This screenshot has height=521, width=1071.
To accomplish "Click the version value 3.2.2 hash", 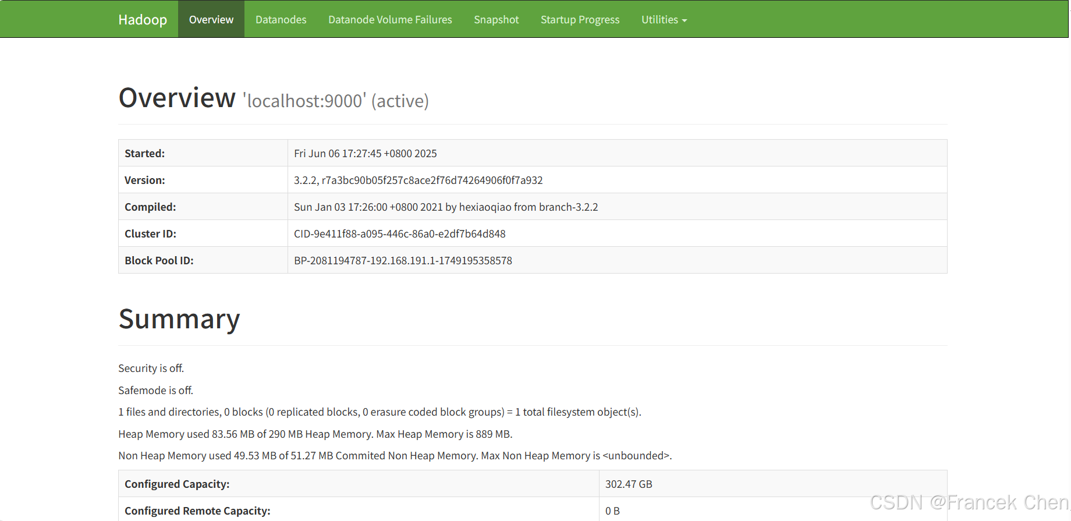I will point(419,180).
